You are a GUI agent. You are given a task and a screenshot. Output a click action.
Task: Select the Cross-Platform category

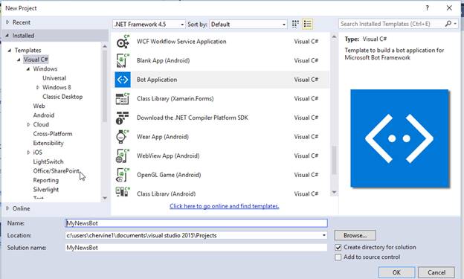[53, 134]
